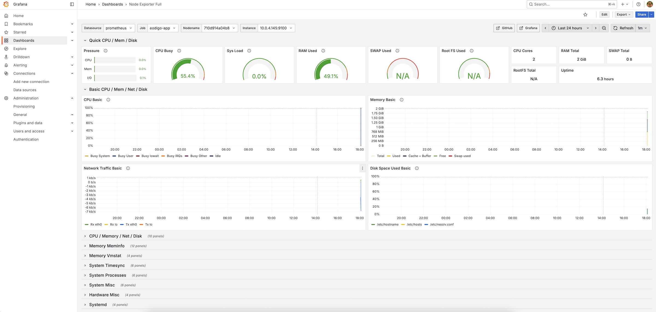Open Network Traffic Basic panel menu dots
The height and width of the screenshot is (312, 656).
(362, 168)
